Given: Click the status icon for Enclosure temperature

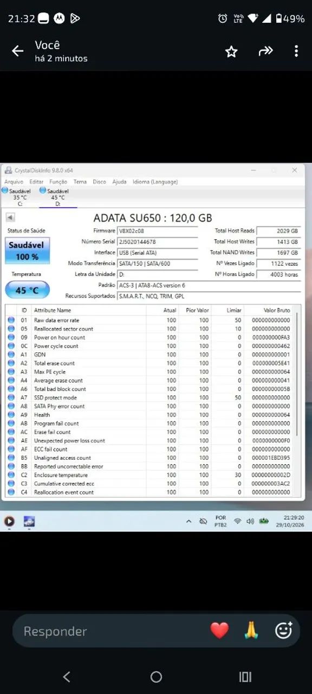Looking at the screenshot, I should pos(11,475).
